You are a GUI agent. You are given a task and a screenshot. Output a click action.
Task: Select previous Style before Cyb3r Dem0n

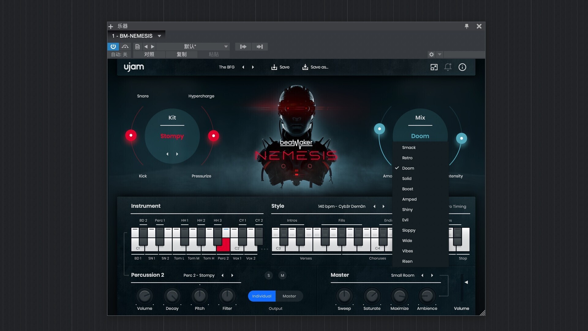(374, 206)
